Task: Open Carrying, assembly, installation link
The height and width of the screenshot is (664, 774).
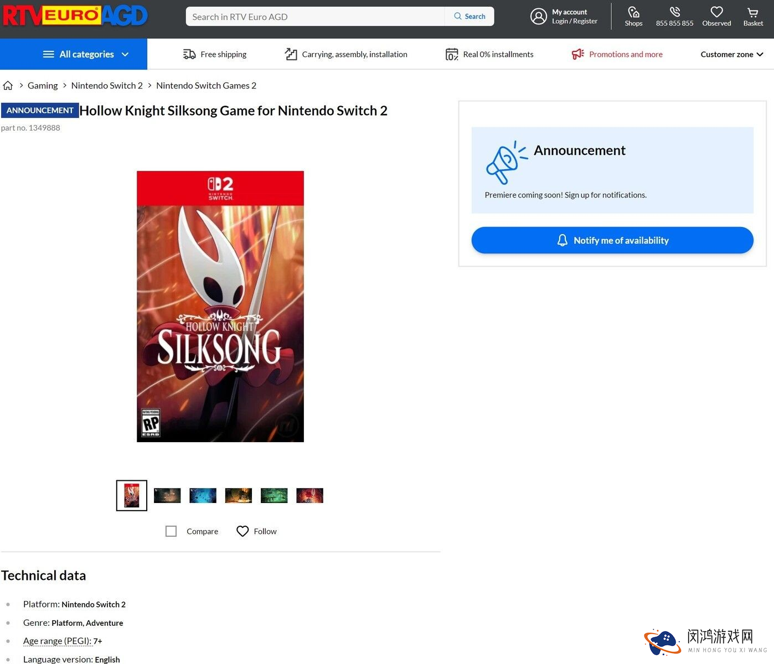Action: [x=354, y=54]
